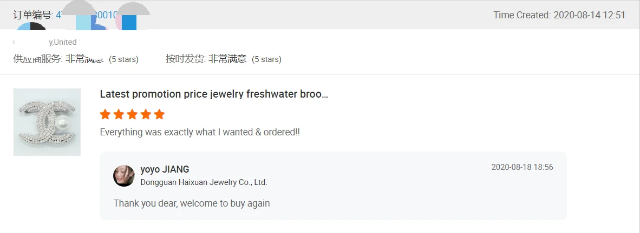Open Dongguan Haixuan Jewelry Co., Ltd. link
Screen dimensions: 640x233
coord(204,182)
